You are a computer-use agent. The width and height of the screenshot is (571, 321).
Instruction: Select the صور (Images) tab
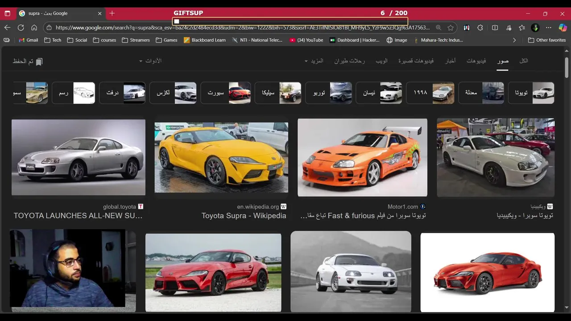pos(503,61)
